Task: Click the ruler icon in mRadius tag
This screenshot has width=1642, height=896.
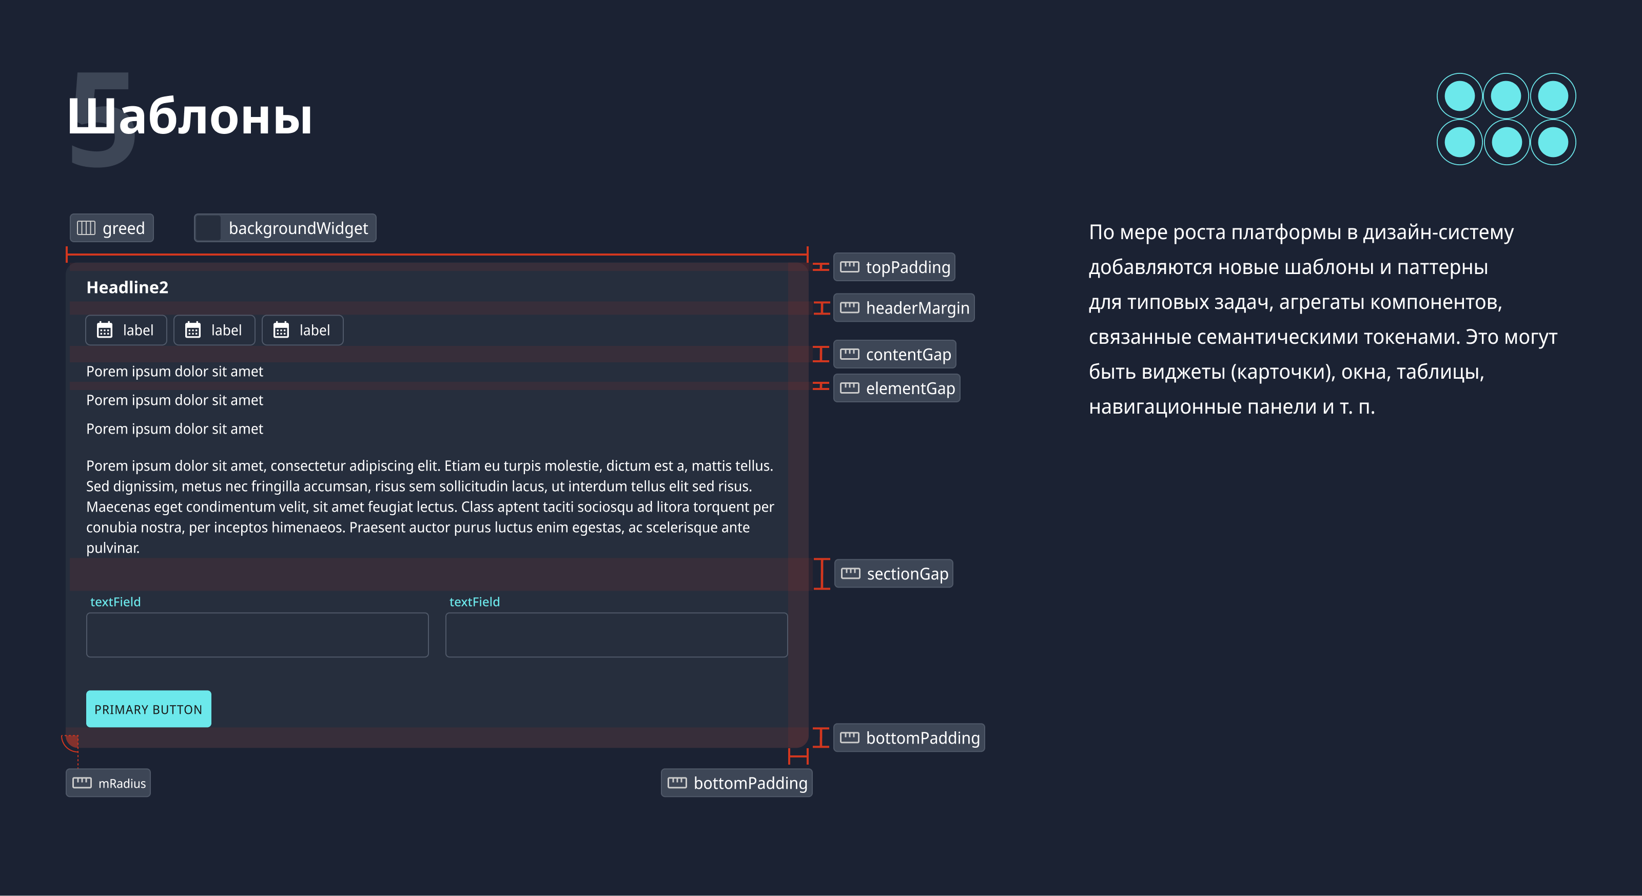Action: (82, 783)
